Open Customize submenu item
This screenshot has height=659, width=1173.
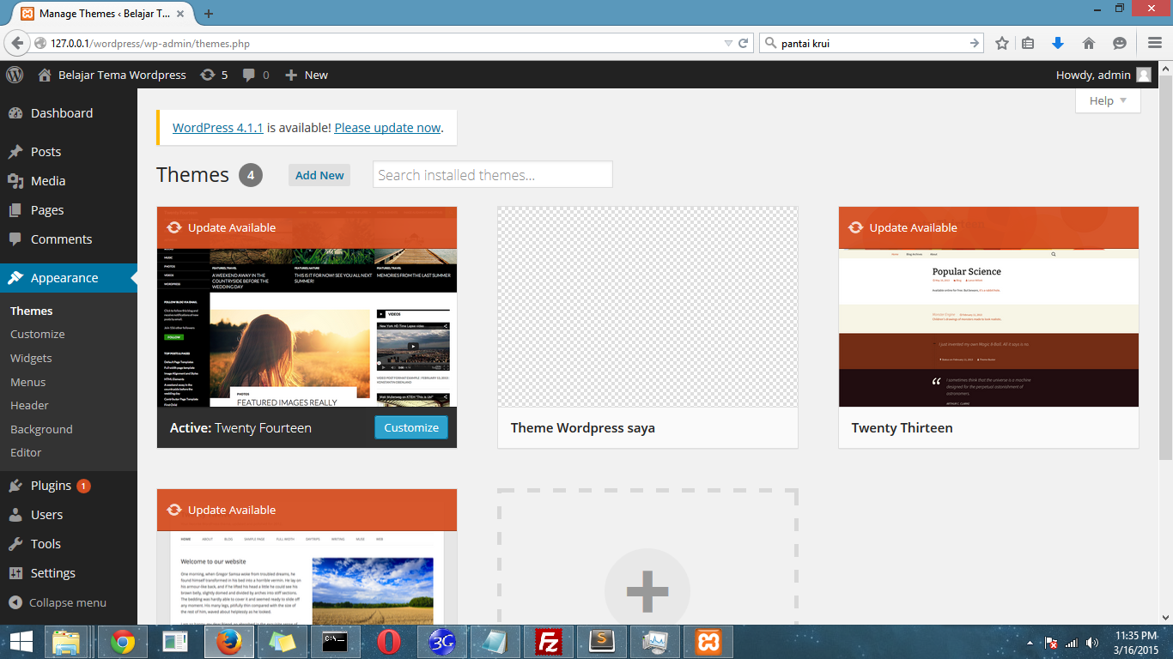[x=38, y=334]
